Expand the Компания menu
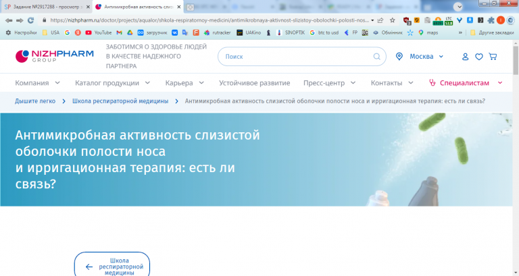 point(37,83)
